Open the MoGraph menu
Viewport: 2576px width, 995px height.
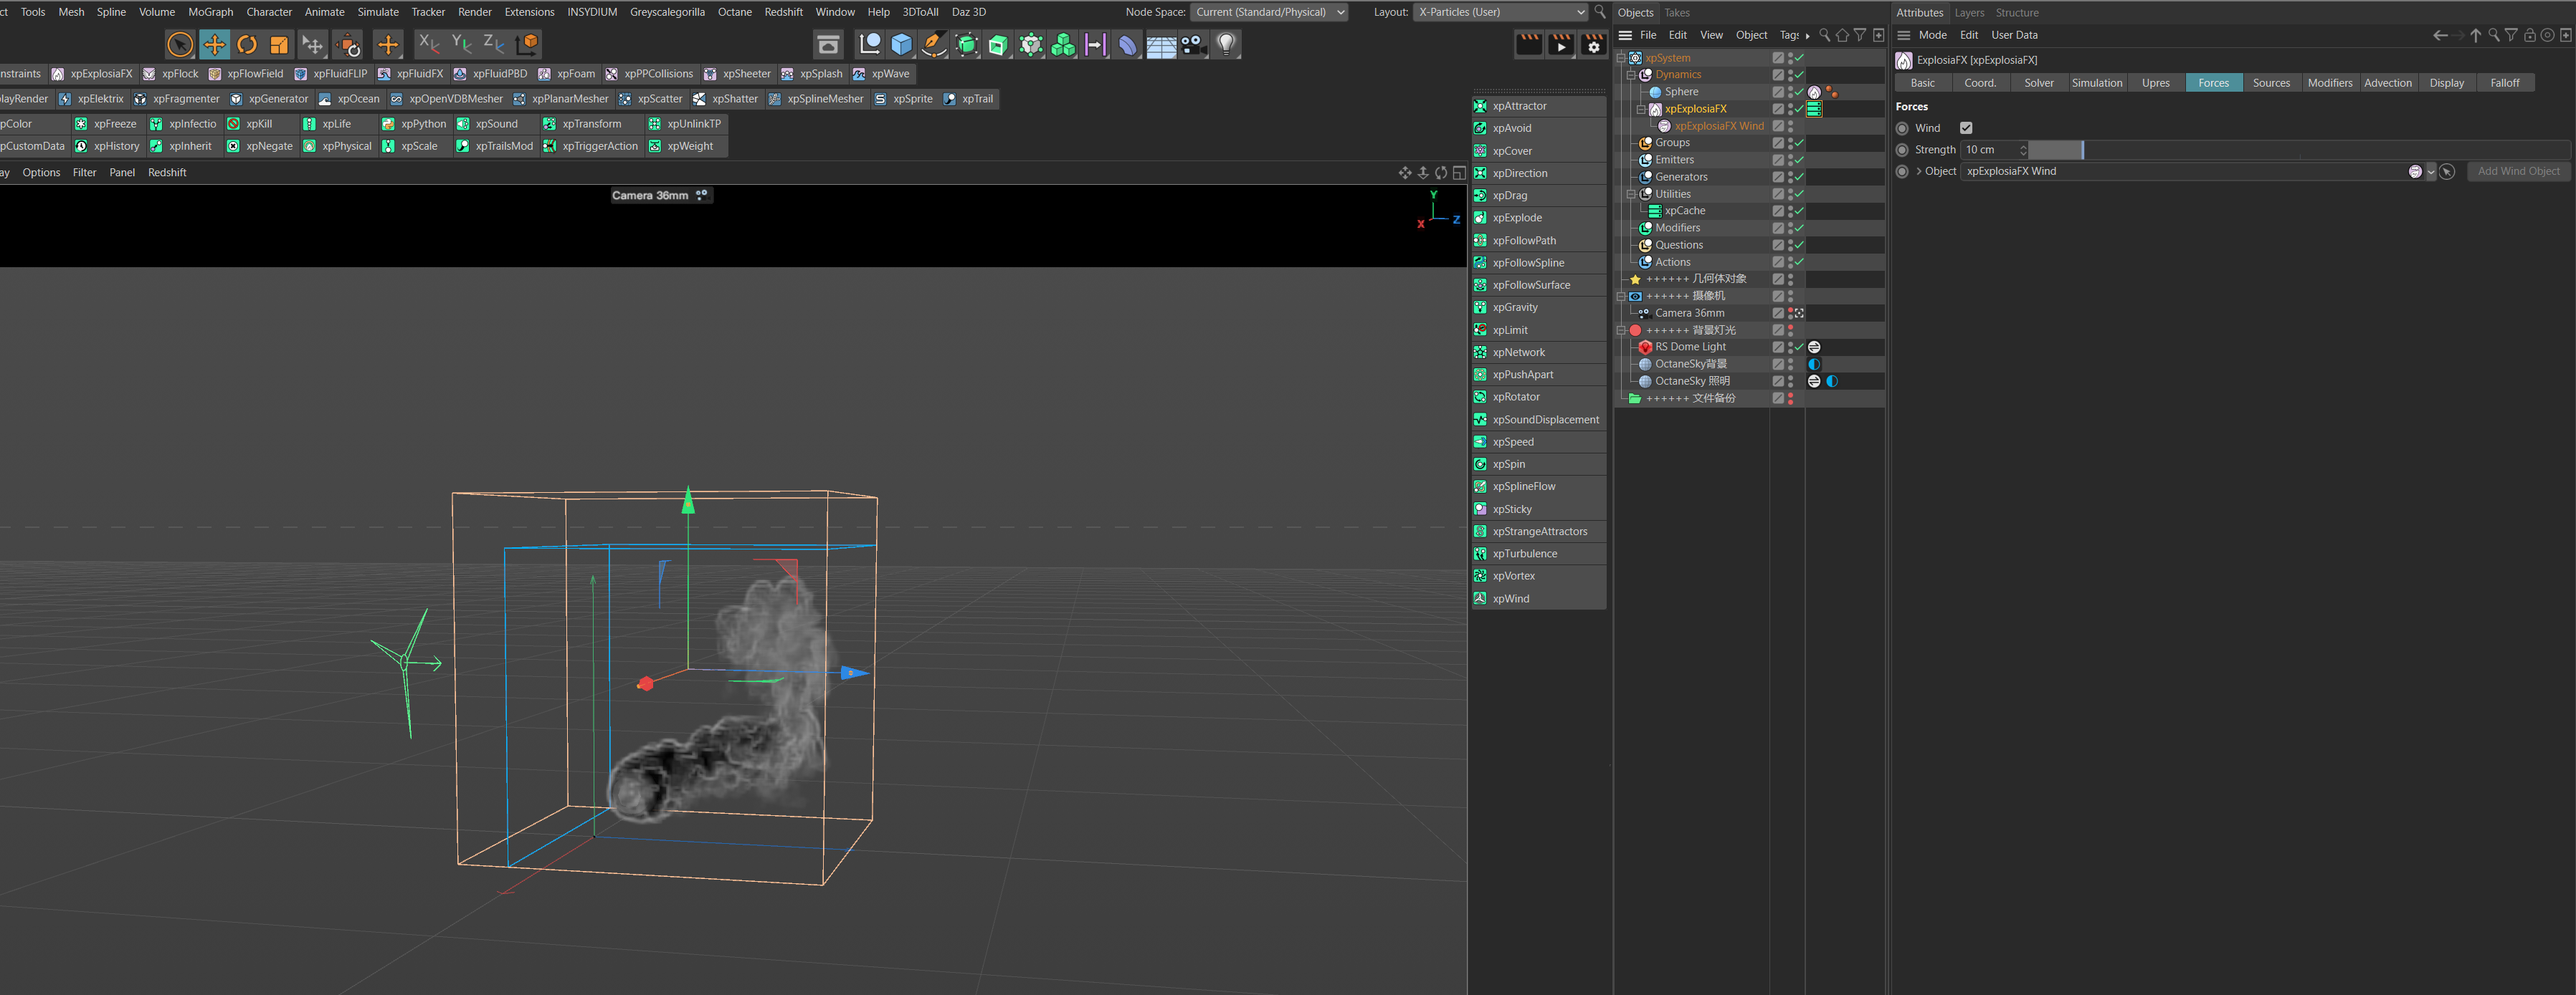point(211,12)
